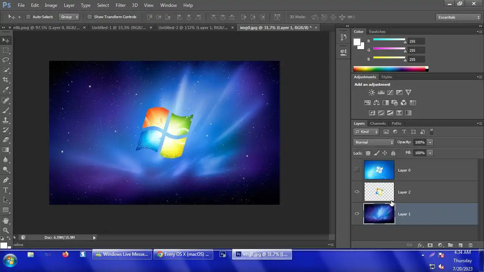Add a layer mask

pyautogui.click(x=430, y=245)
